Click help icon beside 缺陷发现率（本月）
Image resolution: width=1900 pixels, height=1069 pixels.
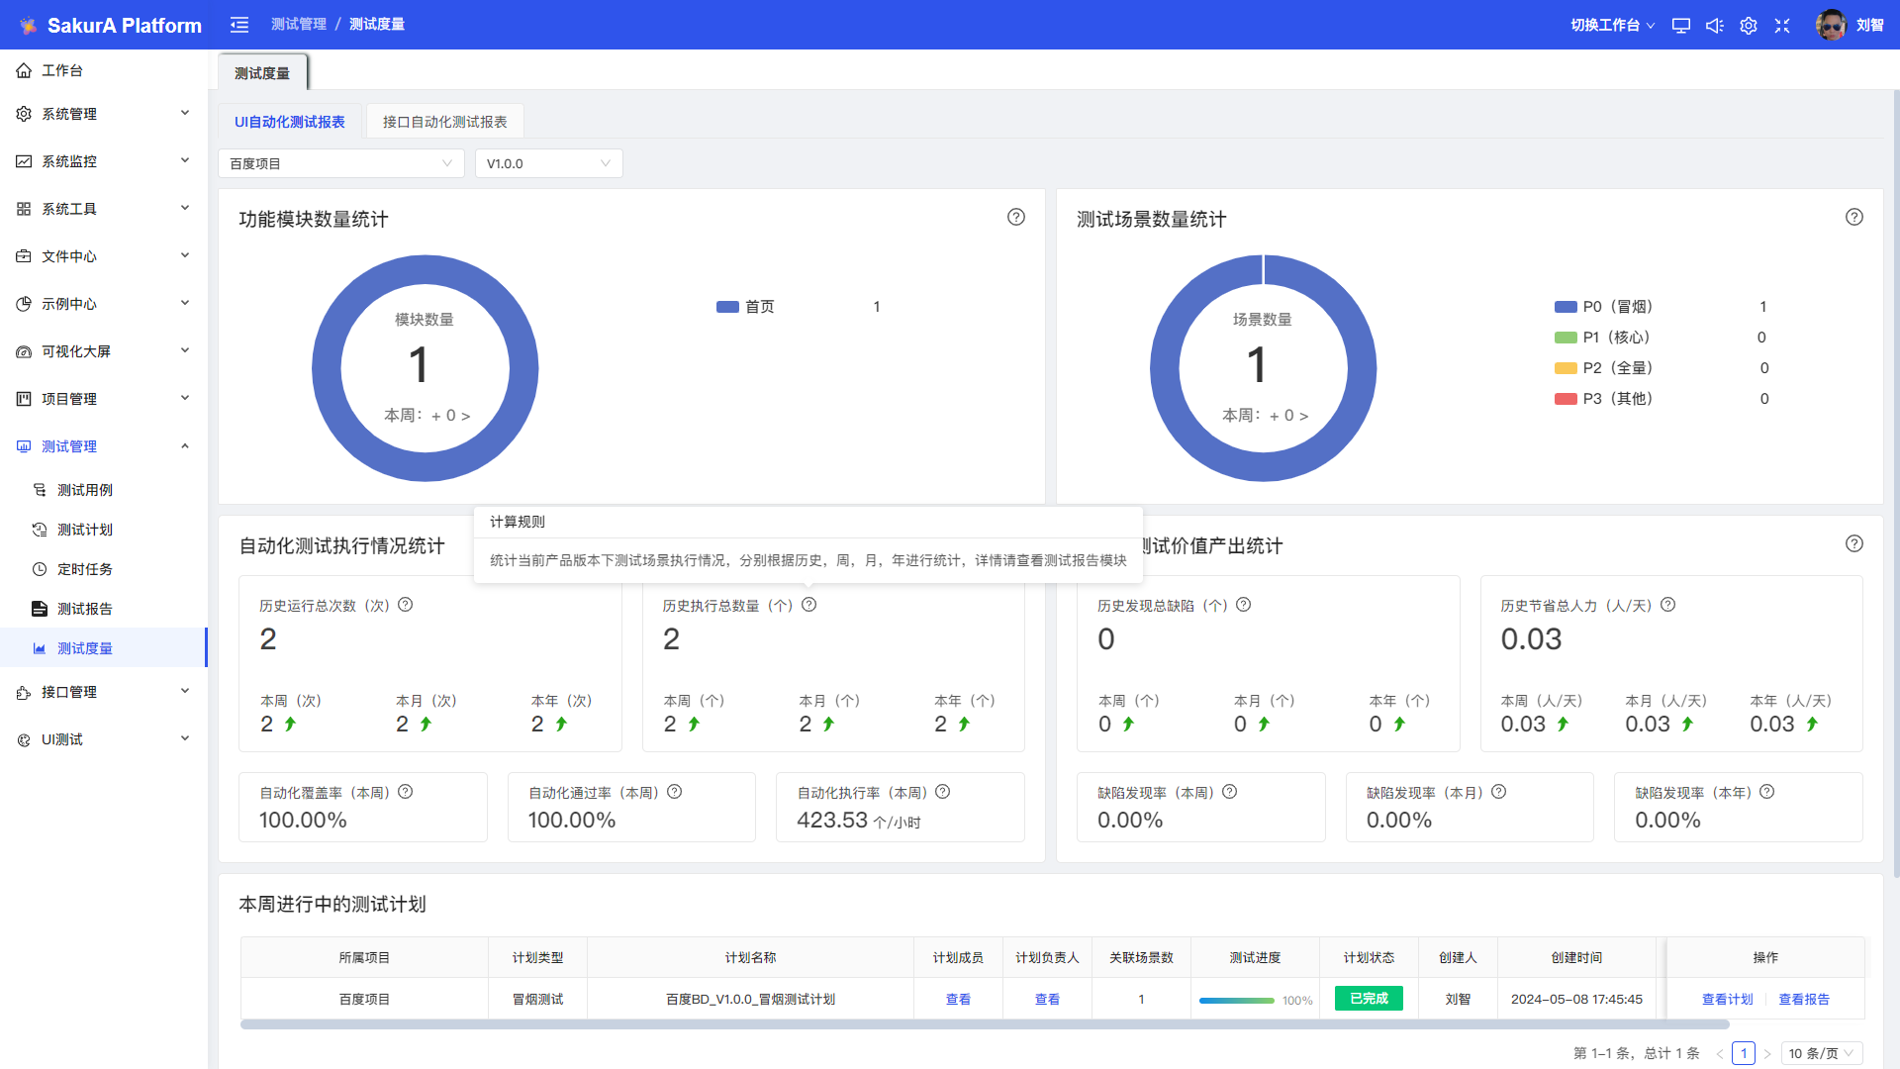(x=1499, y=792)
